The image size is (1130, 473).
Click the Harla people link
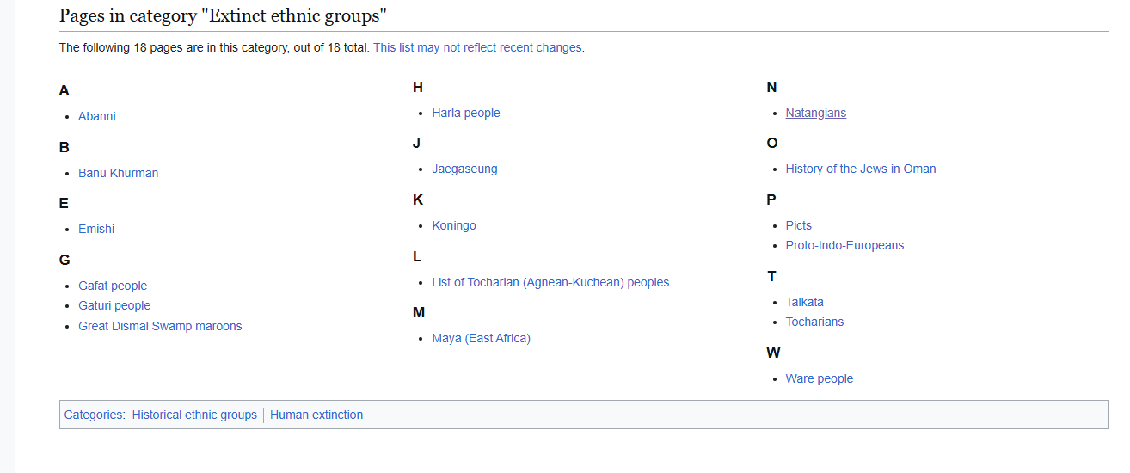pos(466,113)
